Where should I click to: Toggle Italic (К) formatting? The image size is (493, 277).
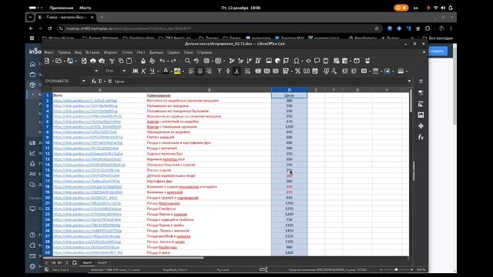(x=144, y=72)
